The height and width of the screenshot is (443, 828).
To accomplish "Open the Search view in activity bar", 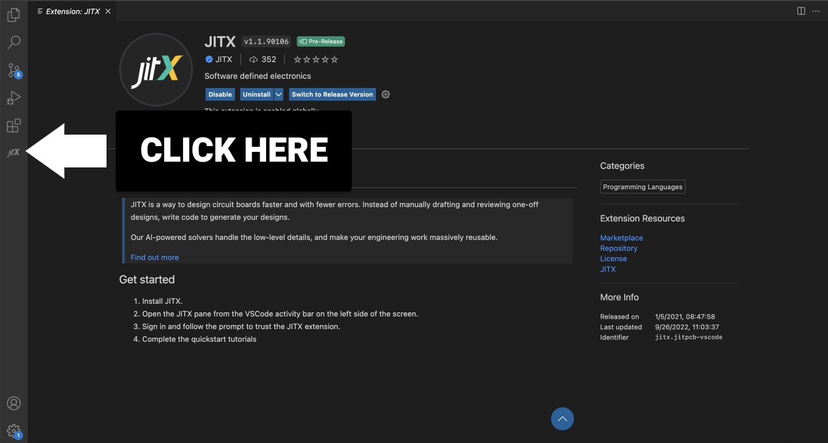I will pos(14,43).
